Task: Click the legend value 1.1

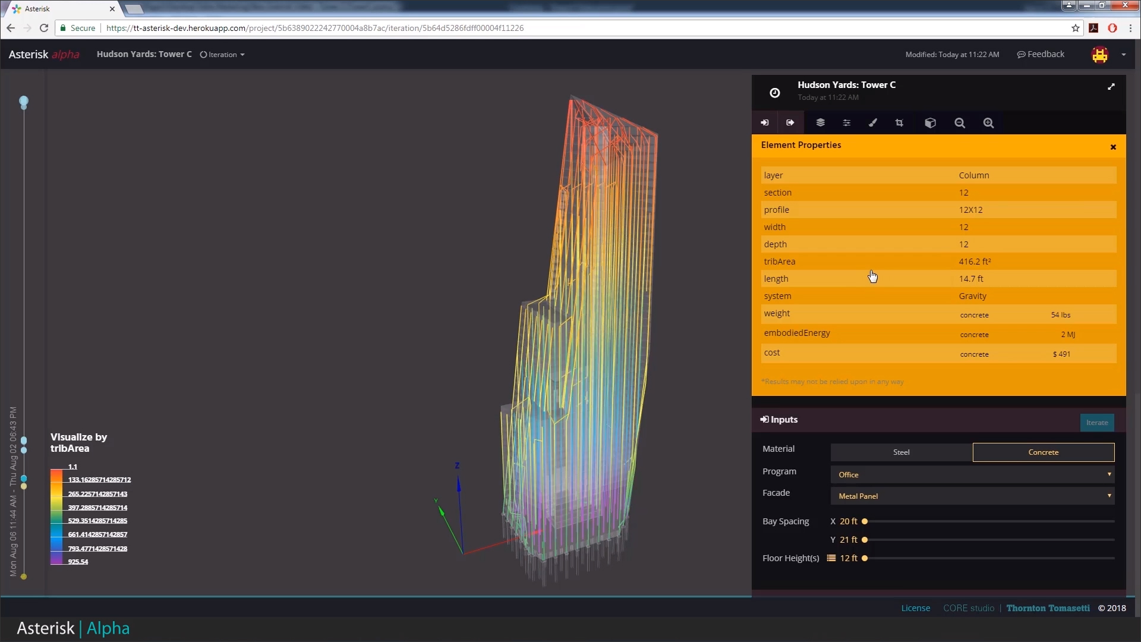Action: click(x=73, y=467)
